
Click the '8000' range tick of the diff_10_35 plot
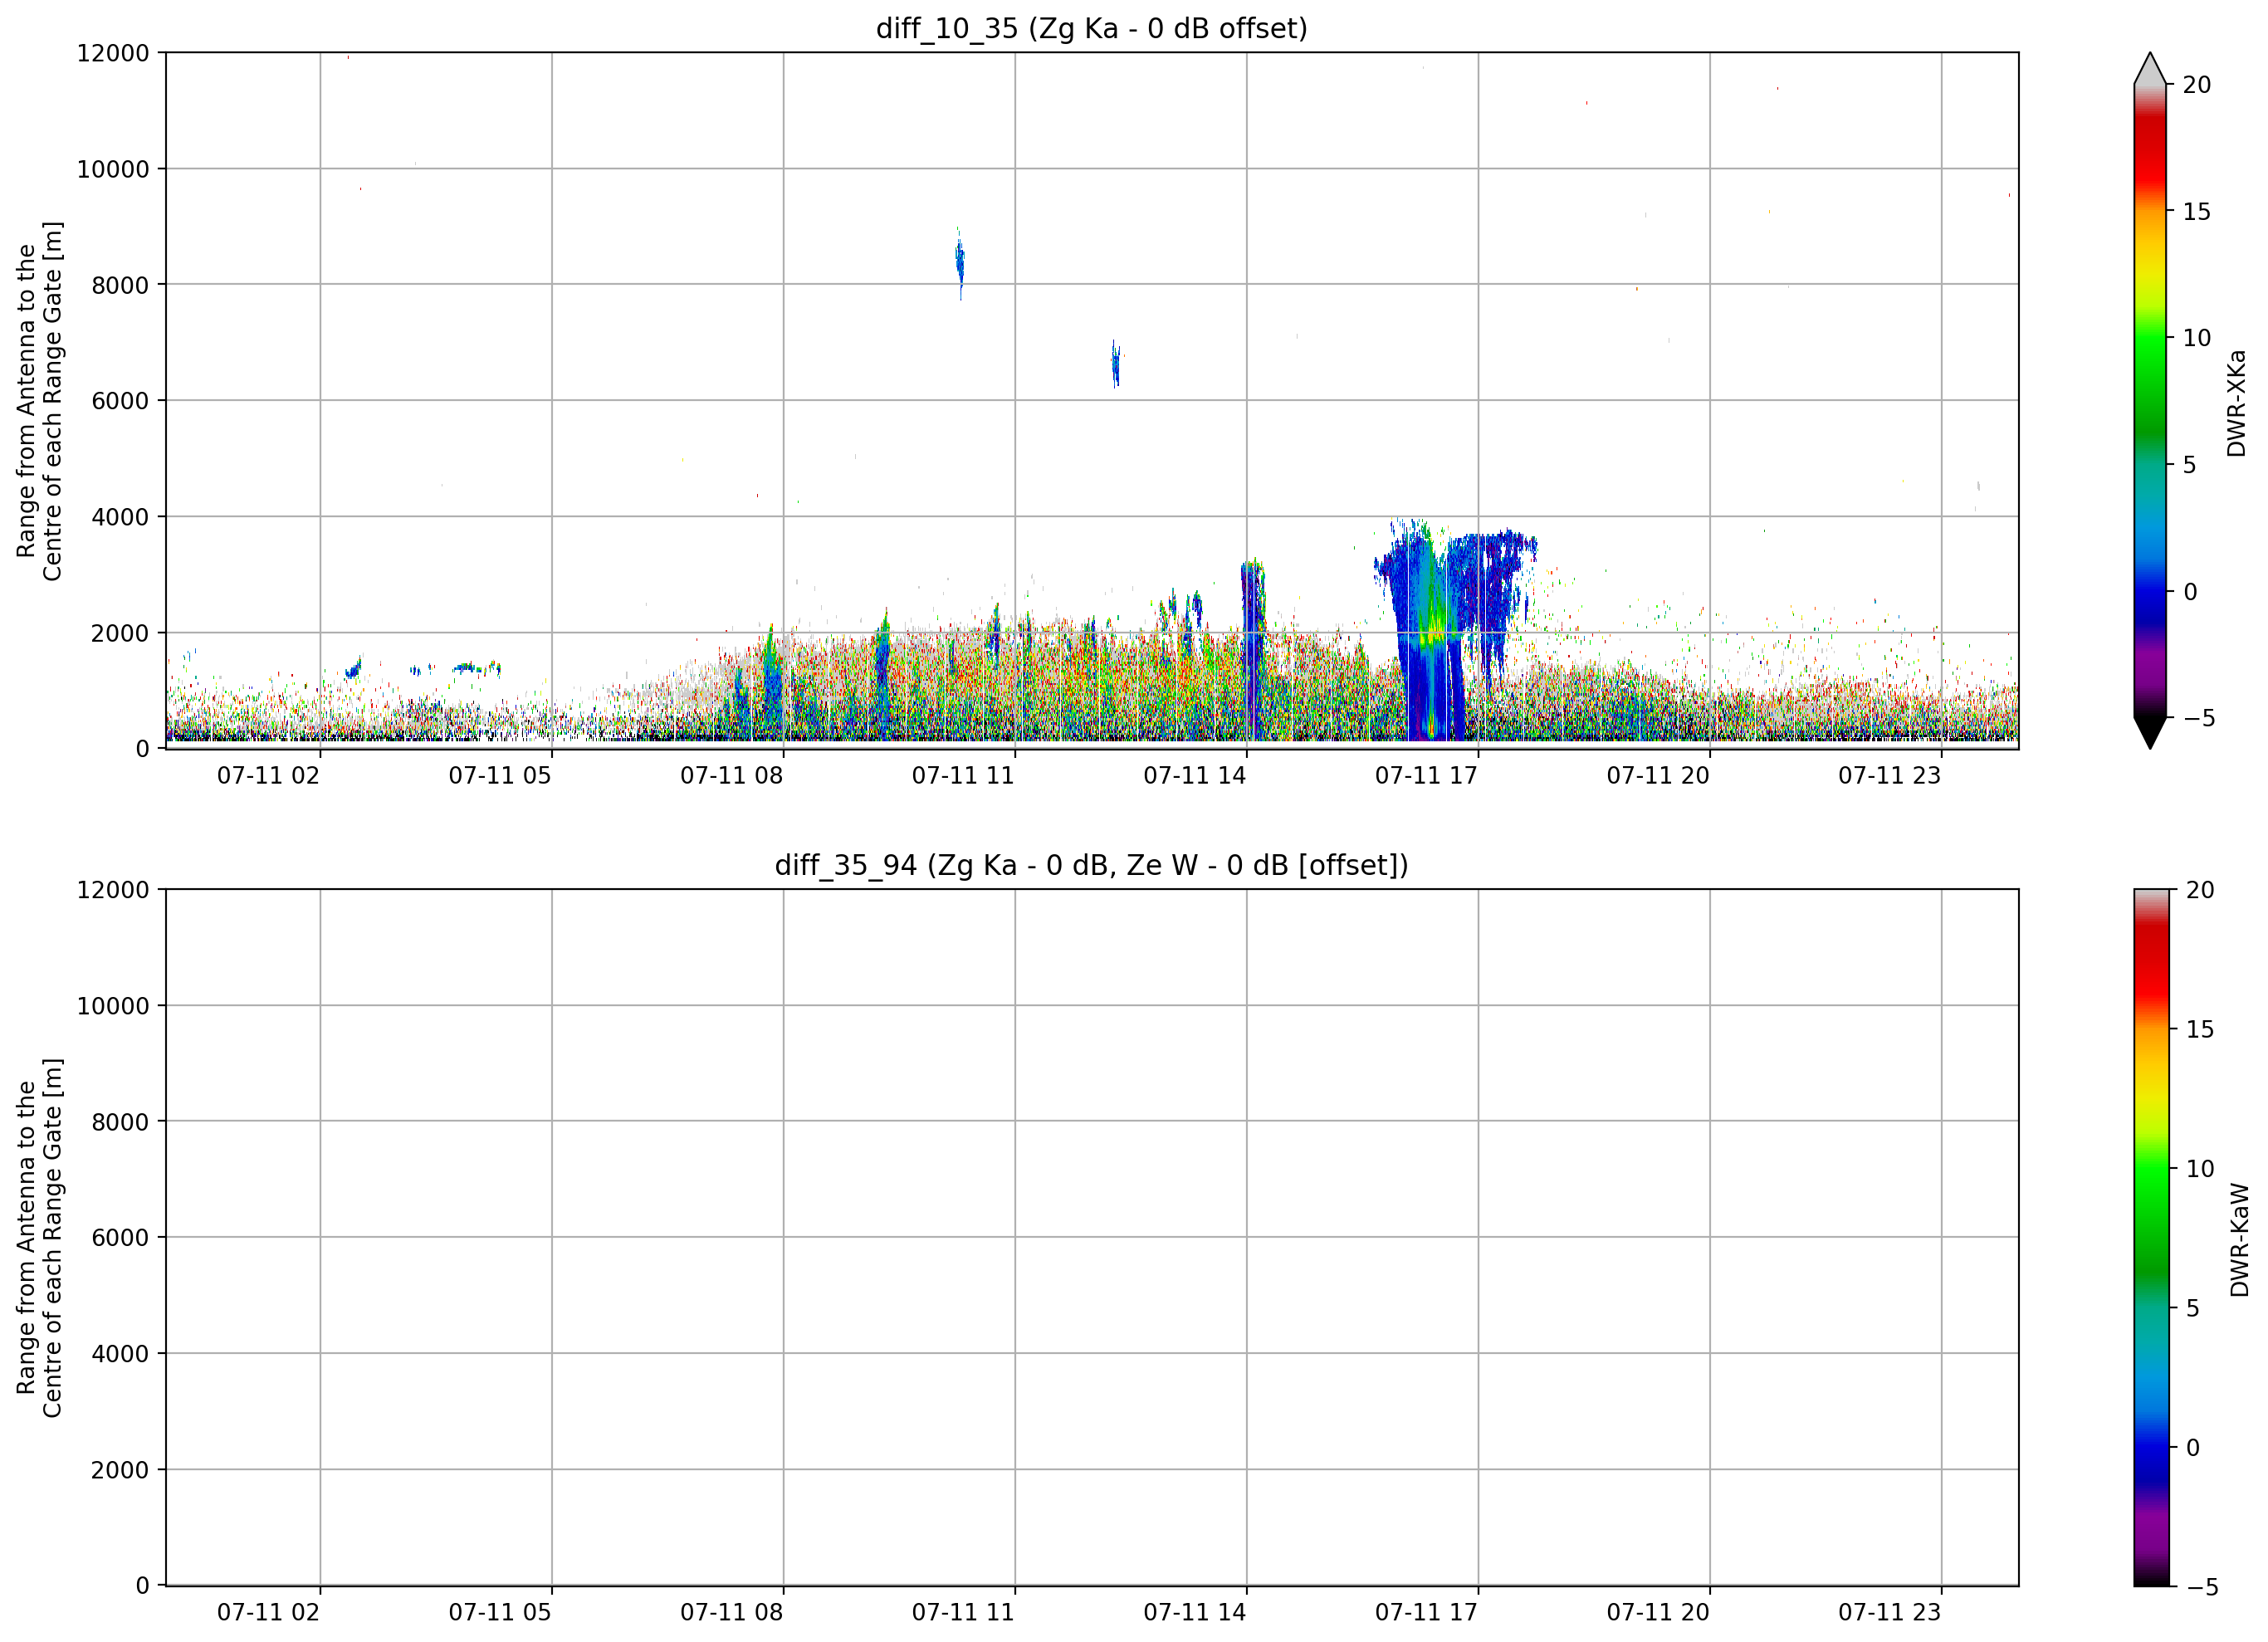point(120,285)
